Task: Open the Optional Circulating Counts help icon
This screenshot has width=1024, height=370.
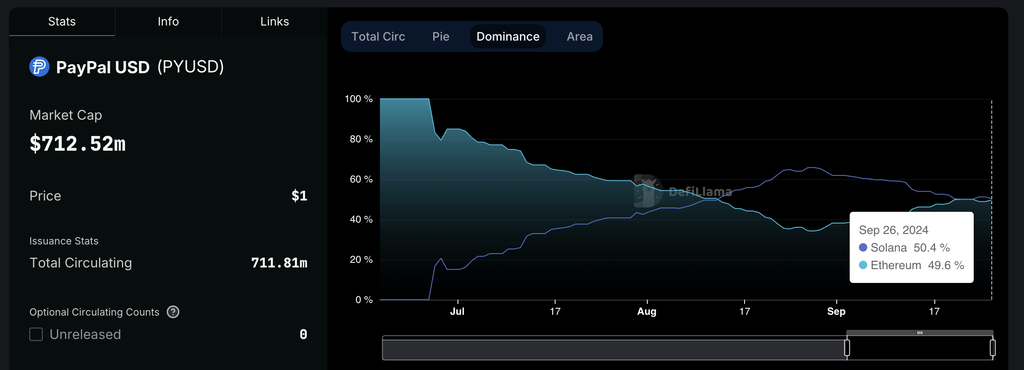Action: pyautogui.click(x=173, y=312)
